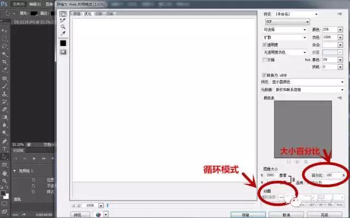The height and width of the screenshot is (218, 350).
Task: Select the Horizontal Type tool
Action: (x=4, y=149)
